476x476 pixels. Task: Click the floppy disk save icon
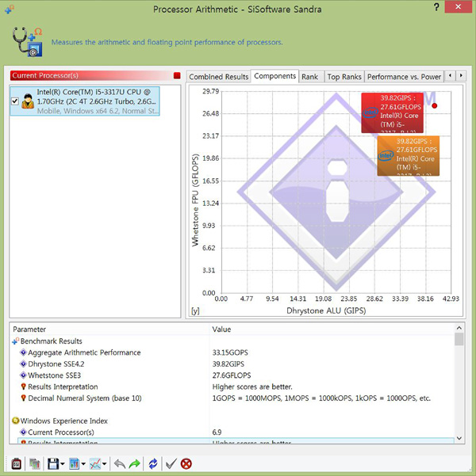coord(53,463)
